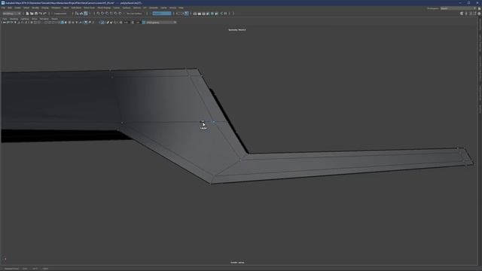Open Hypershade window icon
Screen dimensions: 482x271
(x=212, y=14)
